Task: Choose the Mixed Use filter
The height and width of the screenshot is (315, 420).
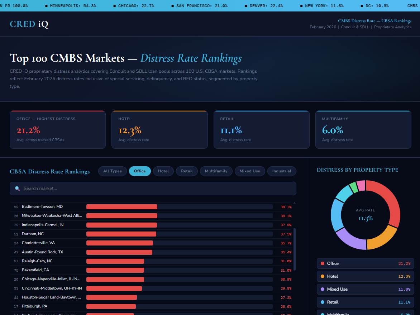Action: point(250,171)
